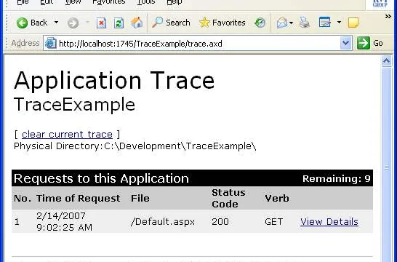Click the address bar URL field
397x262 pixels.
click(198, 44)
